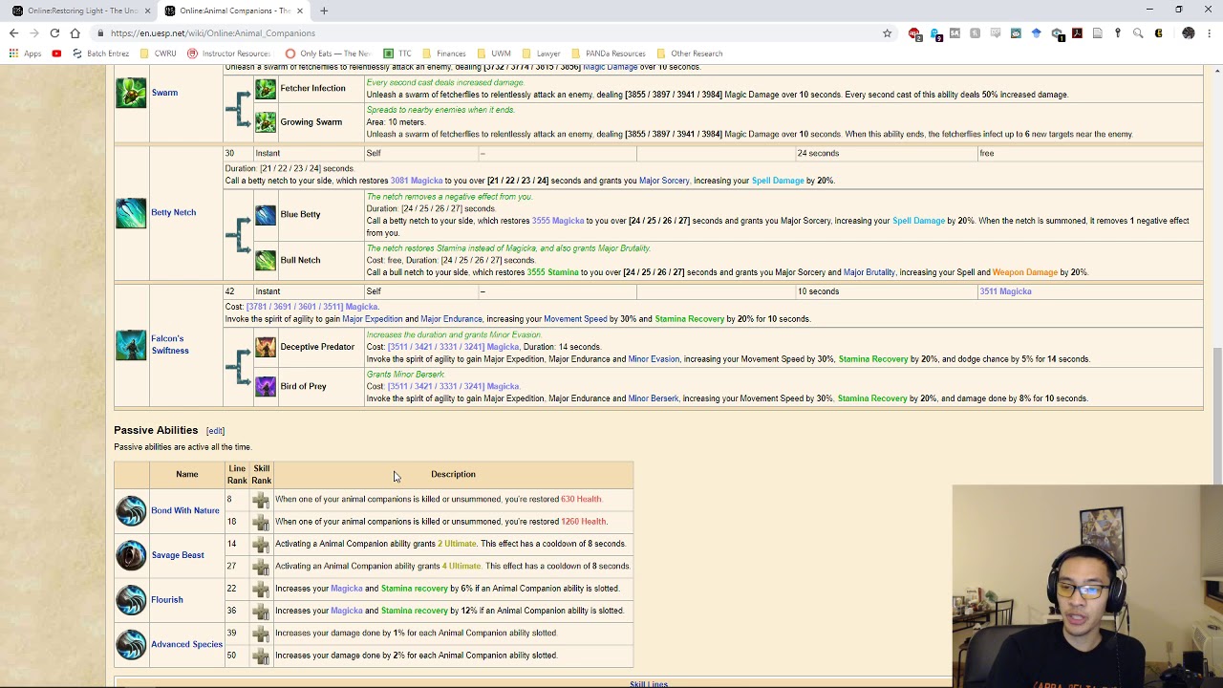Click the Deceptive Predator morph name
1223x688 pixels.
(317, 347)
